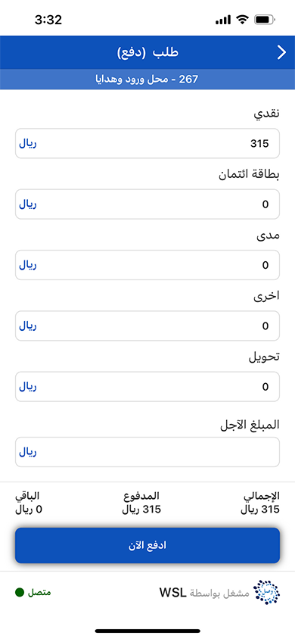The image size is (295, 639).
Task: Tap the battery icon in status bar
Action: [265, 20]
